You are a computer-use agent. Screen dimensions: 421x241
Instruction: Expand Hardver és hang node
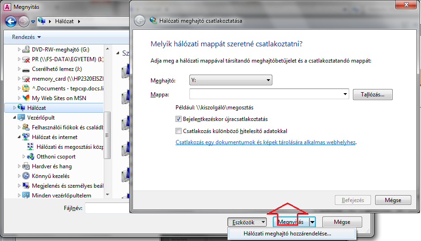19,166
